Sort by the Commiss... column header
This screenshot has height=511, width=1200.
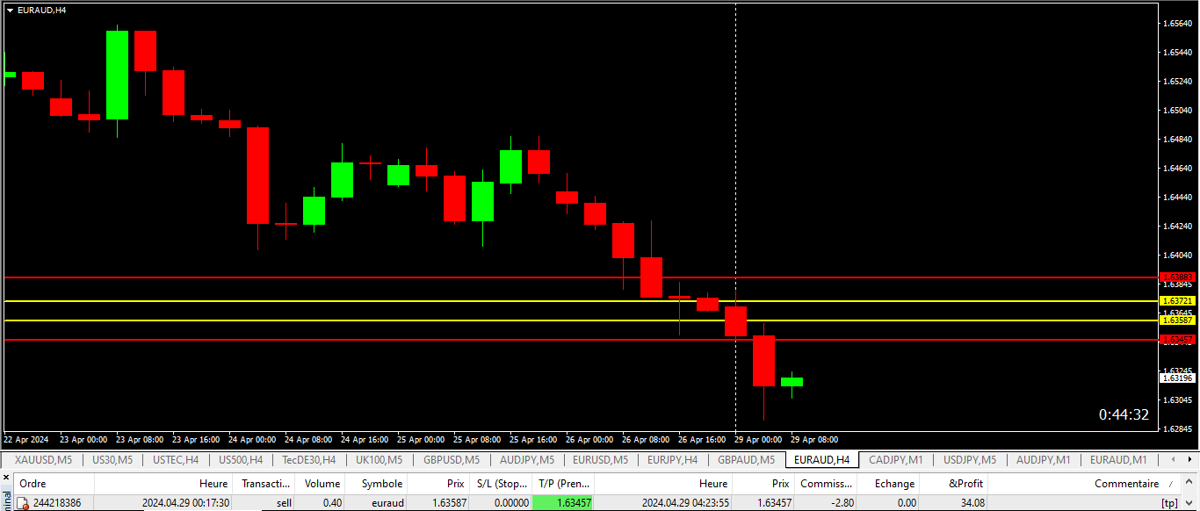click(826, 484)
